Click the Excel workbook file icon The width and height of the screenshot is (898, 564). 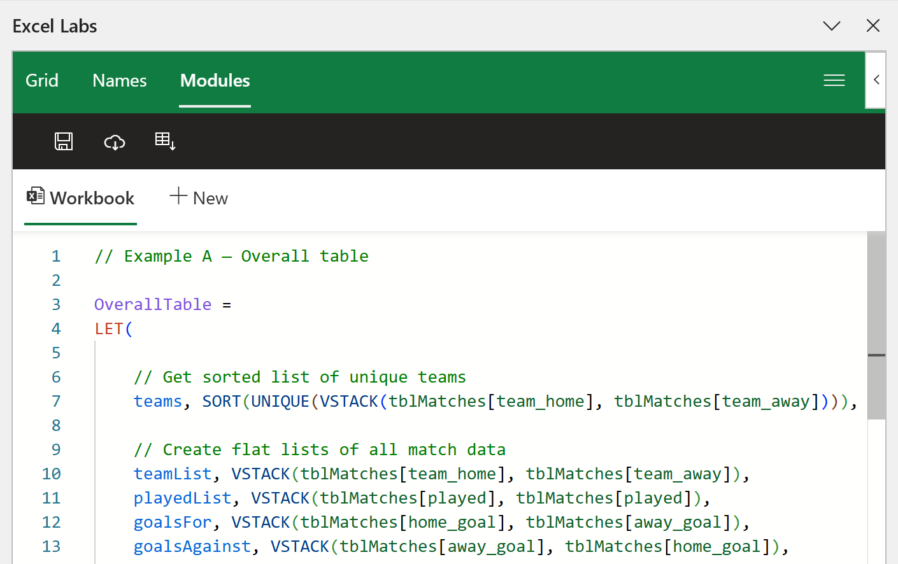click(x=36, y=196)
